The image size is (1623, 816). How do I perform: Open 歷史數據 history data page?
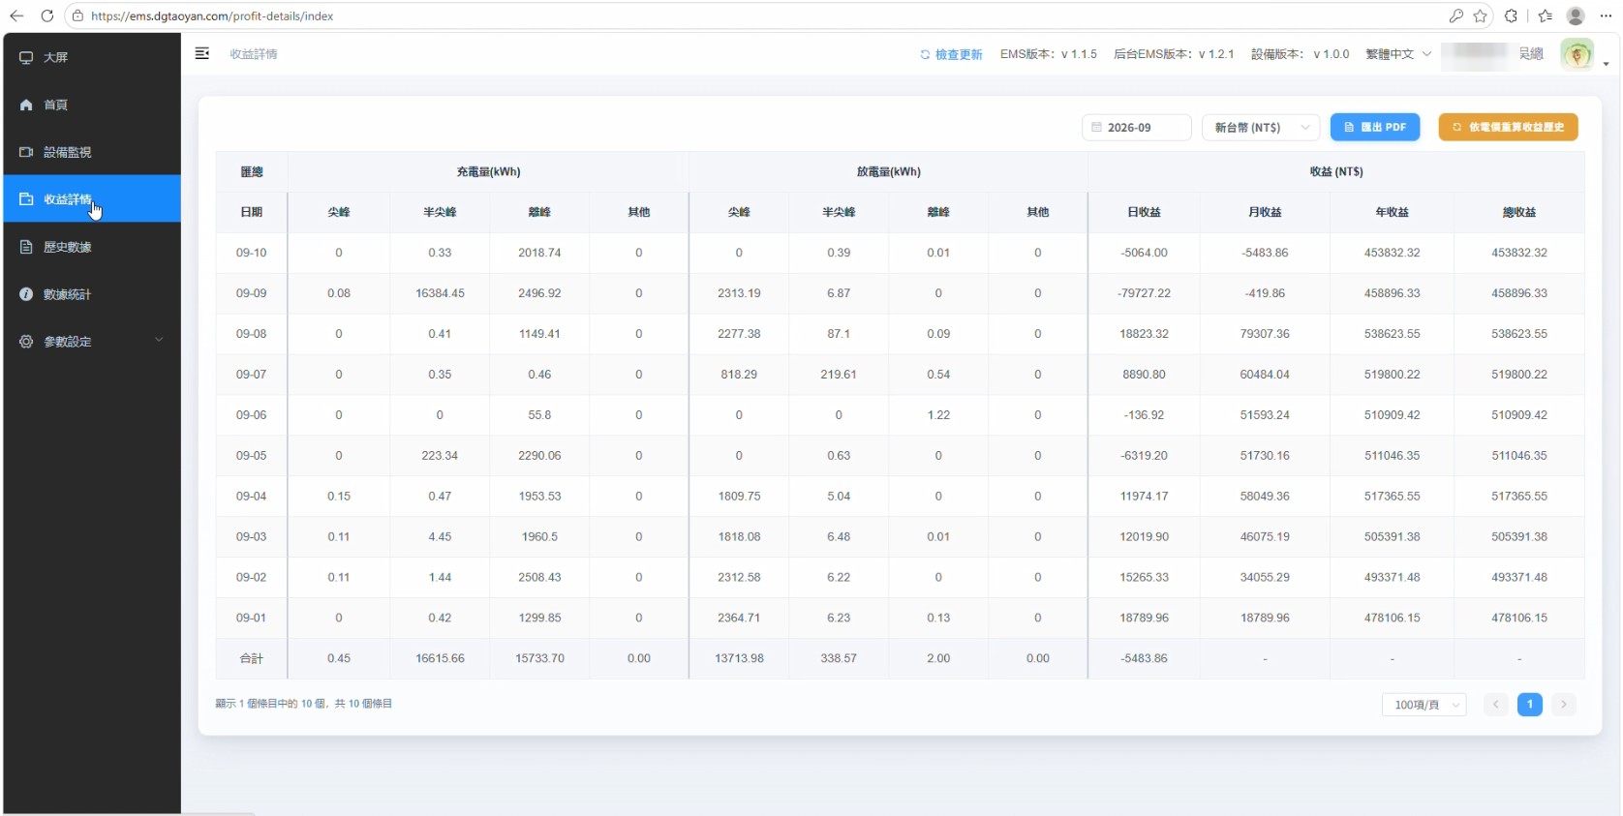[x=92, y=247]
